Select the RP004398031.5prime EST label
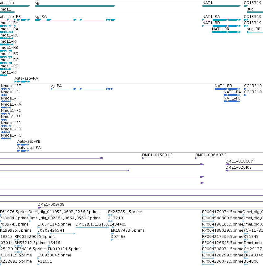 click(223, 249)
